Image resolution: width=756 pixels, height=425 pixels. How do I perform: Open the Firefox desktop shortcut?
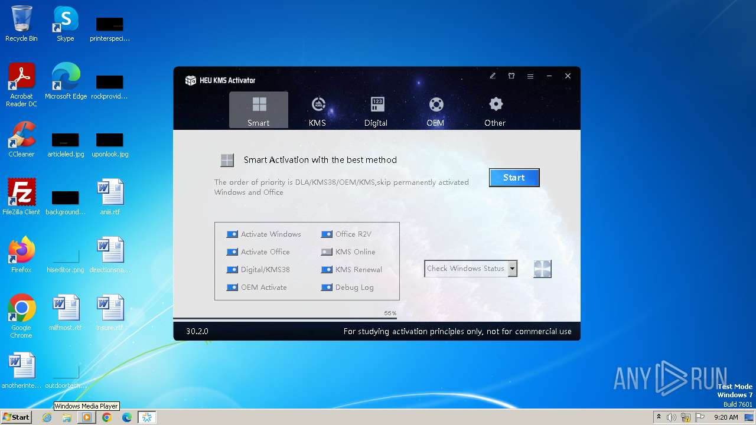point(21,255)
